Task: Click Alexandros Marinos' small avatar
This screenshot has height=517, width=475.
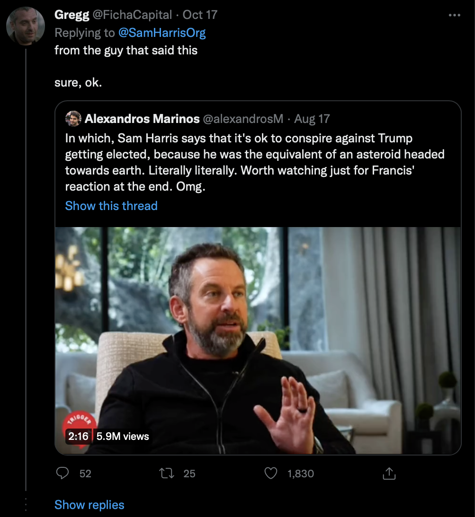Action: pyautogui.click(x=73, y=119)
